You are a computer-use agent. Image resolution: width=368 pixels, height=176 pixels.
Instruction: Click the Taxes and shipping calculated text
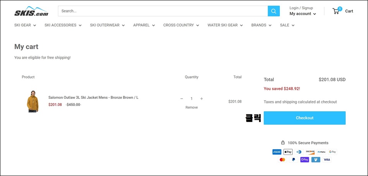tap(300, 102)
